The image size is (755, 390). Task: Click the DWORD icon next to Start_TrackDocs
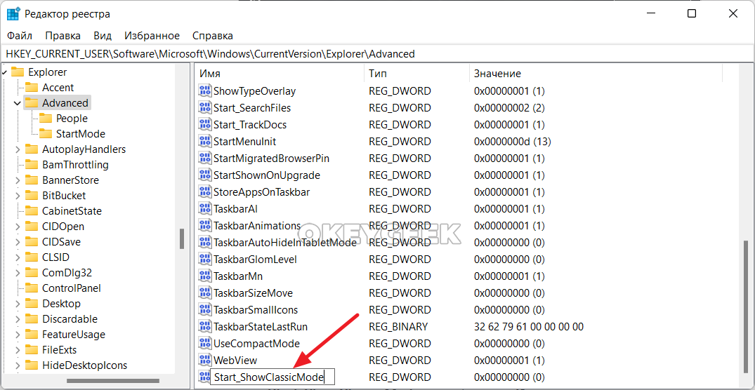[x=205, y=125]
